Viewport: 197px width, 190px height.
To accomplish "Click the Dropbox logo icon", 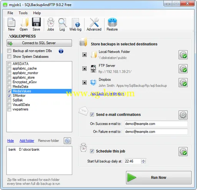I will pos(93,82).
